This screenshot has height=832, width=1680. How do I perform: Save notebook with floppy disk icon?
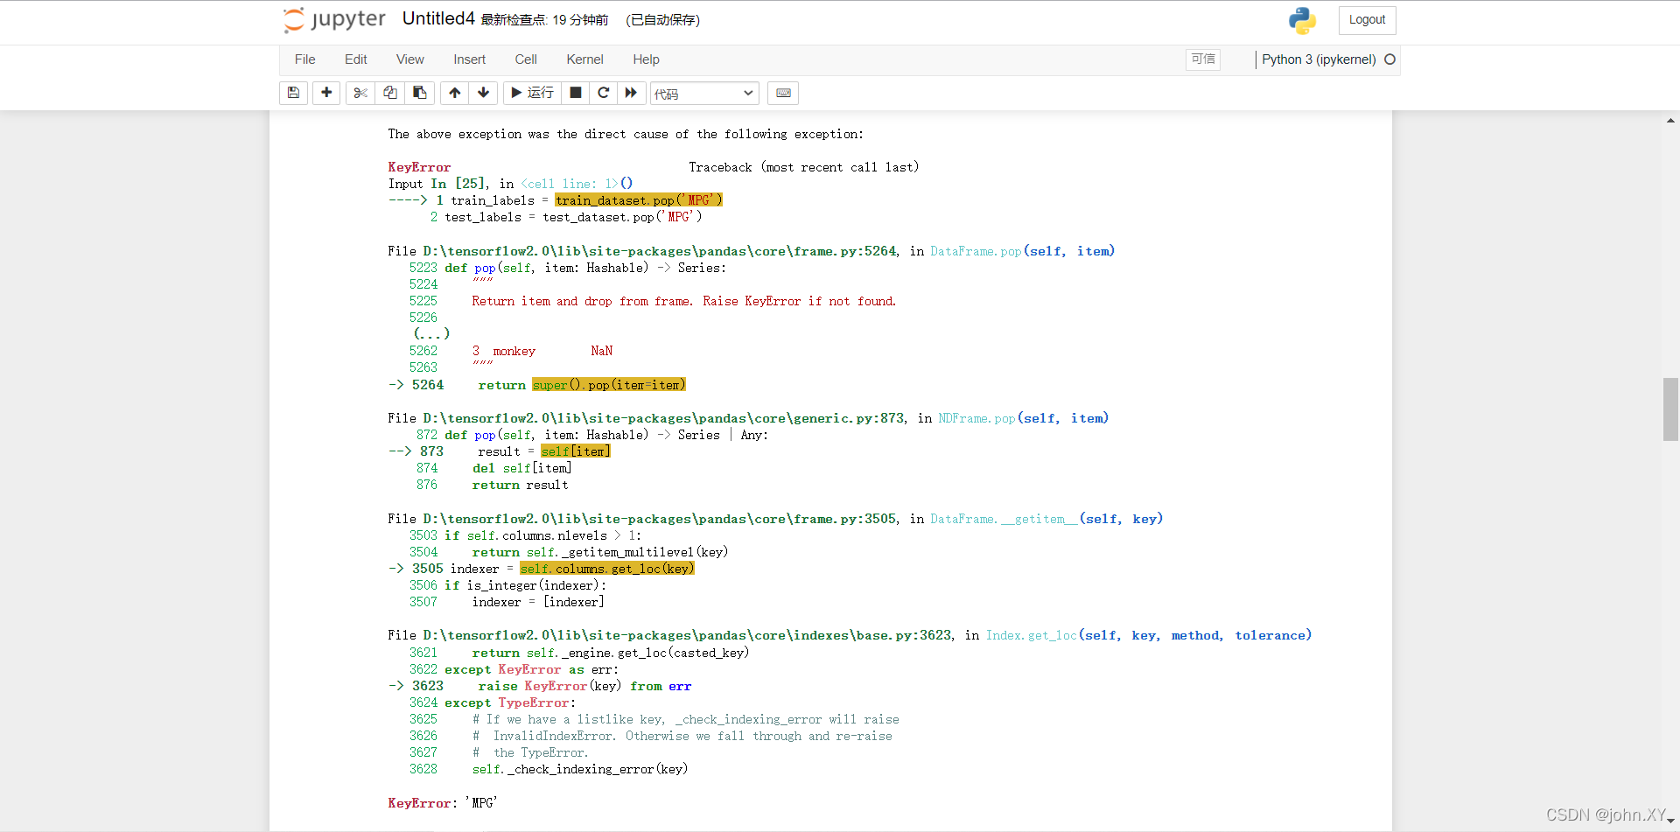click(293, 93)
